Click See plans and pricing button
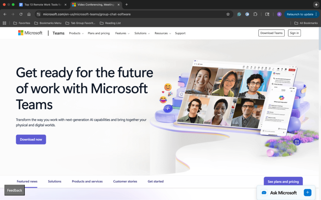This screenshot has height=200, width=321. 283,182
